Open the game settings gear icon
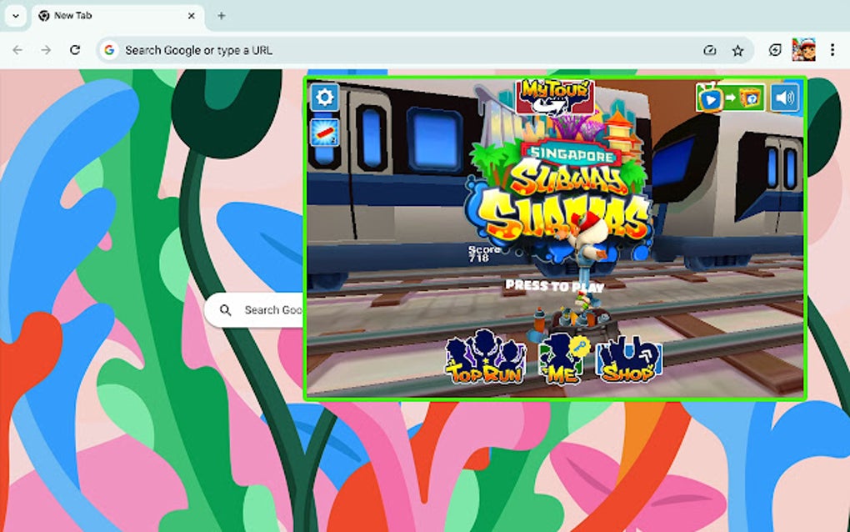Viewport: 850px width, 532px height. 324,98
